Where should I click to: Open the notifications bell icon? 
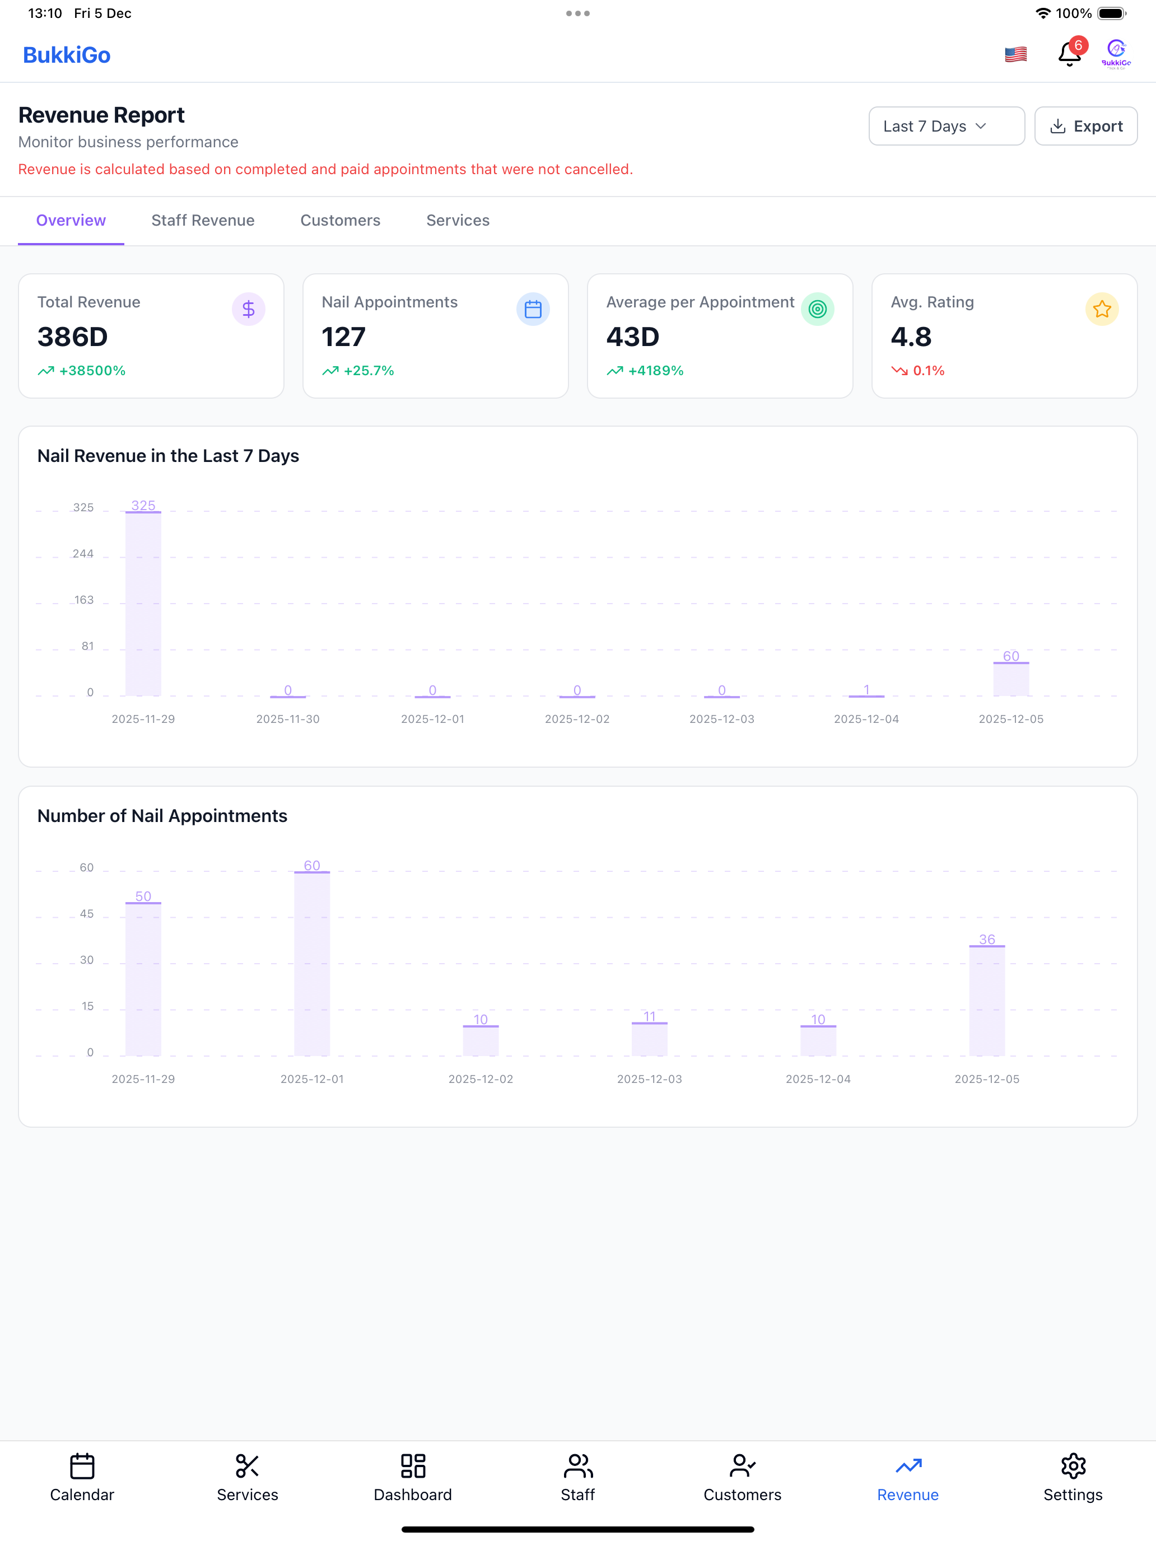coord(1070,54)
